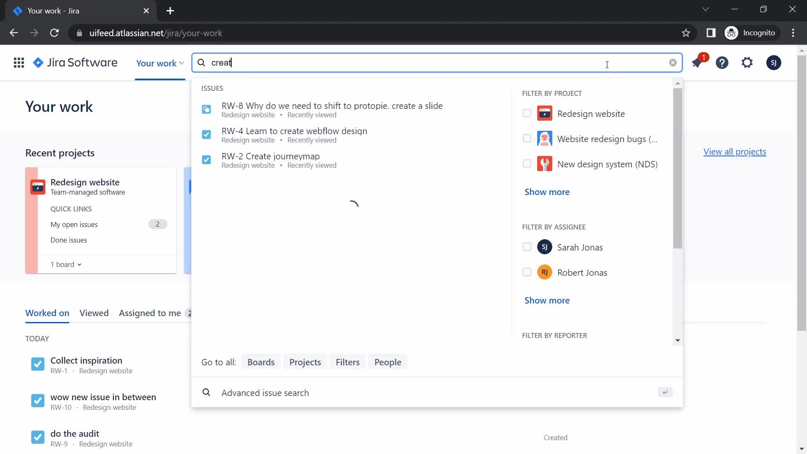807x454 pixels.
Task: Click Sarah Jonas avatar in assignee filter
Action: coord(545,247)
